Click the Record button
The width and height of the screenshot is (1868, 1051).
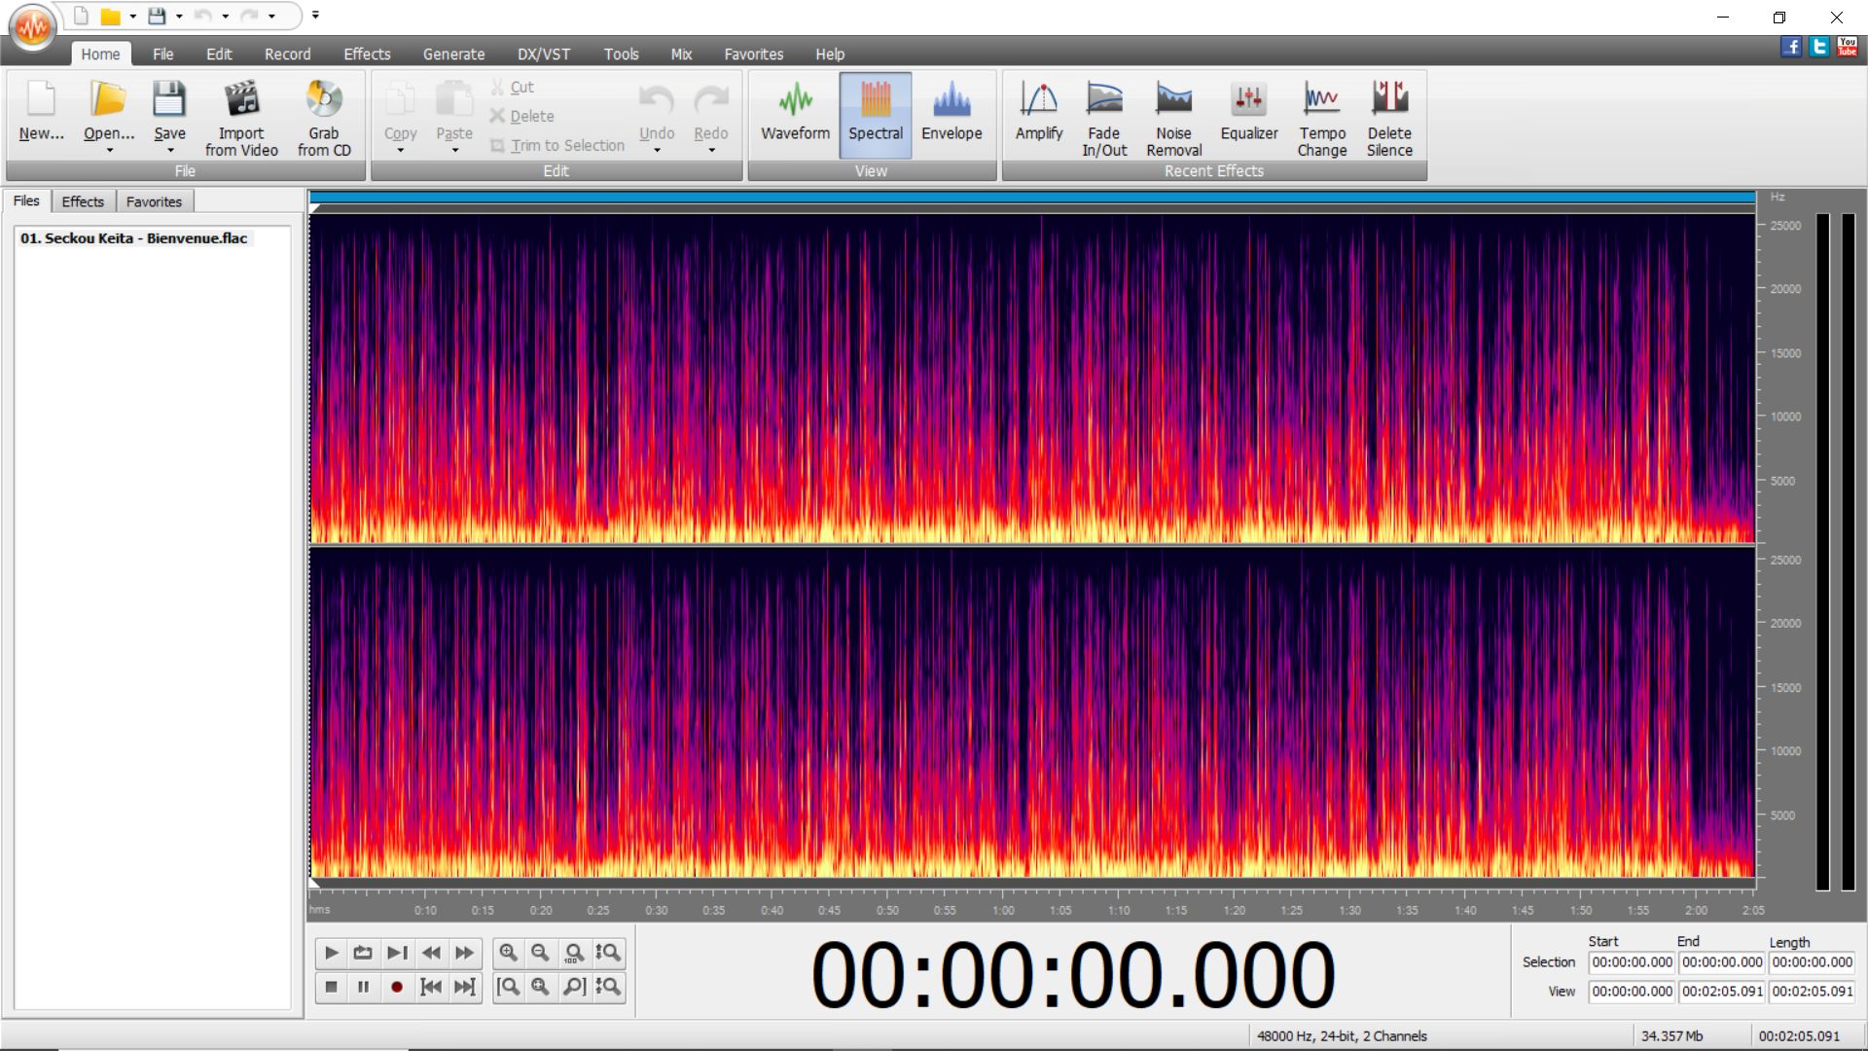pos(396,987)
